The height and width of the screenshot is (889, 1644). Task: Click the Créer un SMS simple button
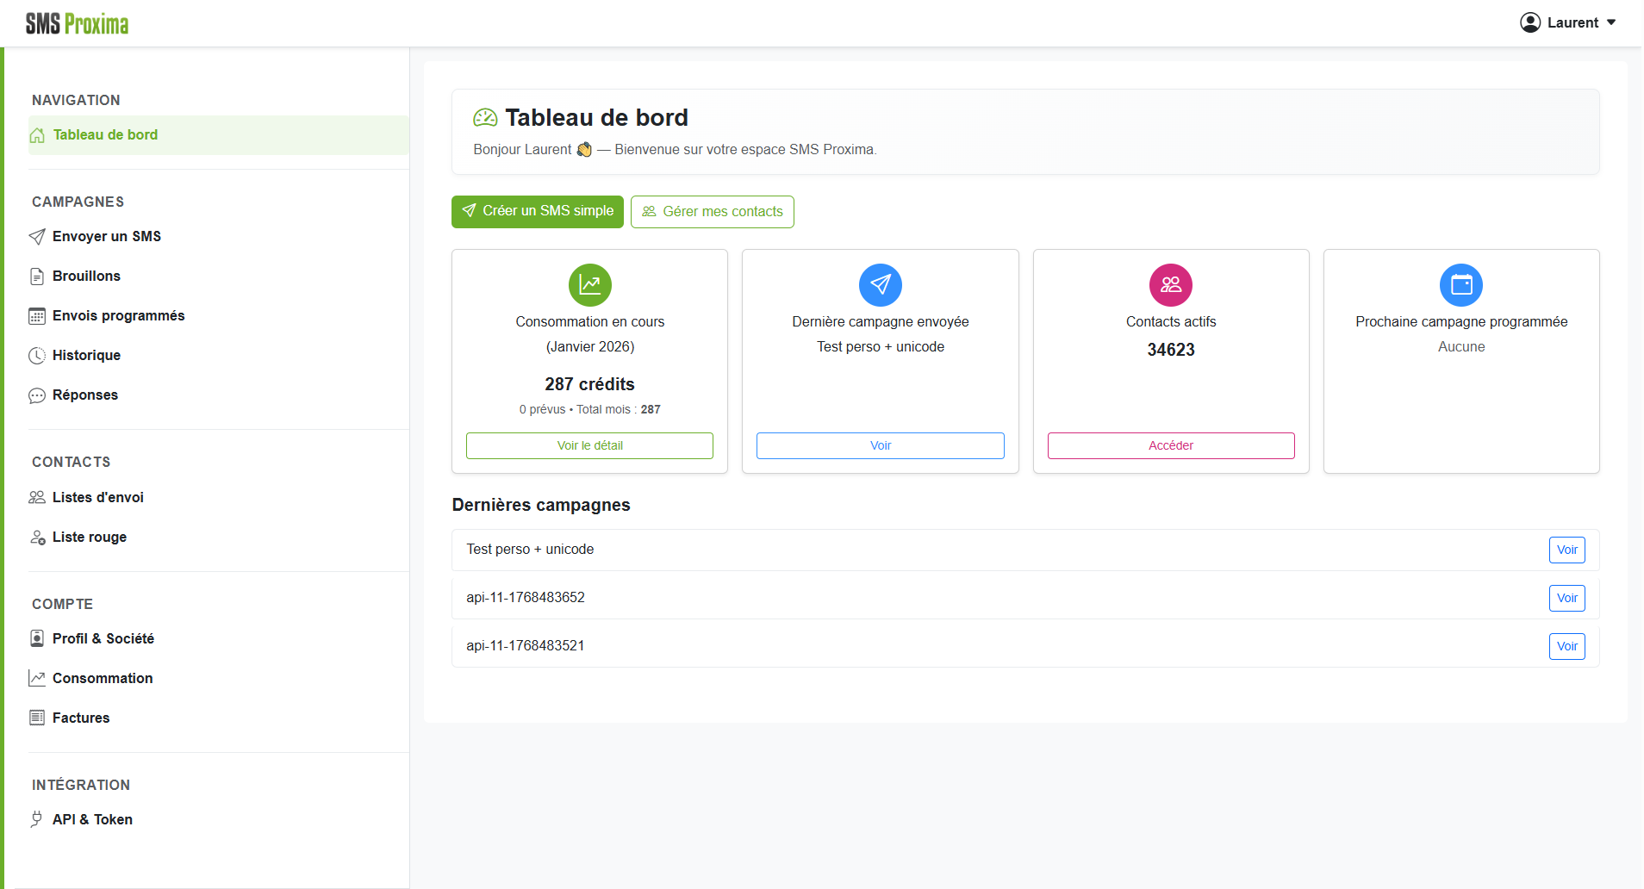pyautogui.click(x=537, y=211)
